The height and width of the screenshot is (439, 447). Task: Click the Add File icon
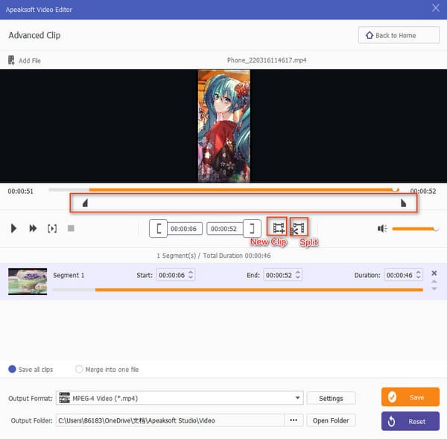pos(11,60)
